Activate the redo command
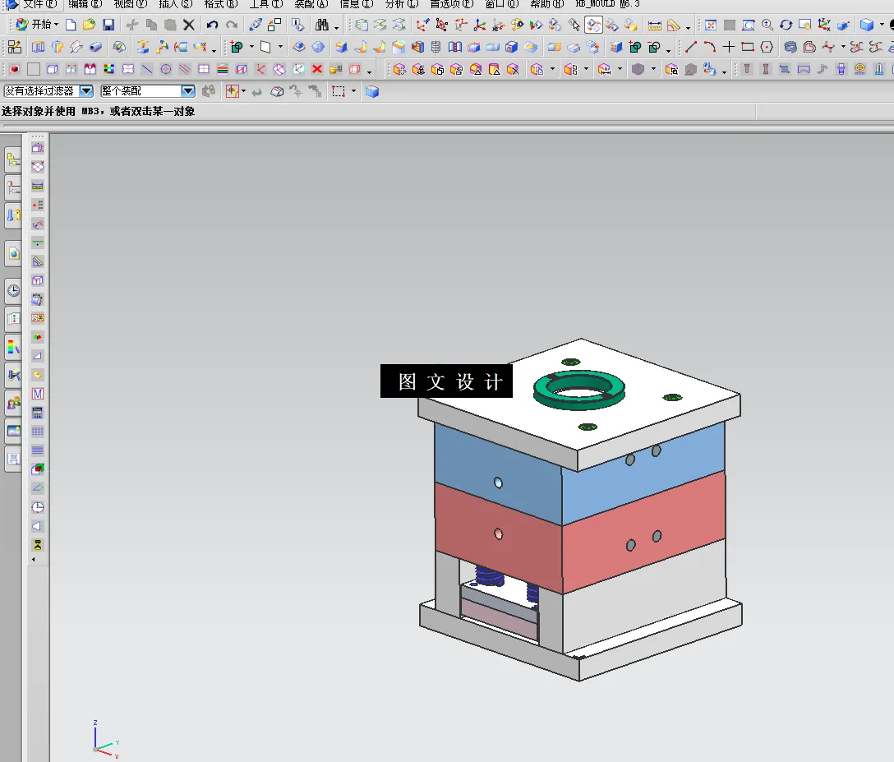The image size is (894, 762). (231, 25)
